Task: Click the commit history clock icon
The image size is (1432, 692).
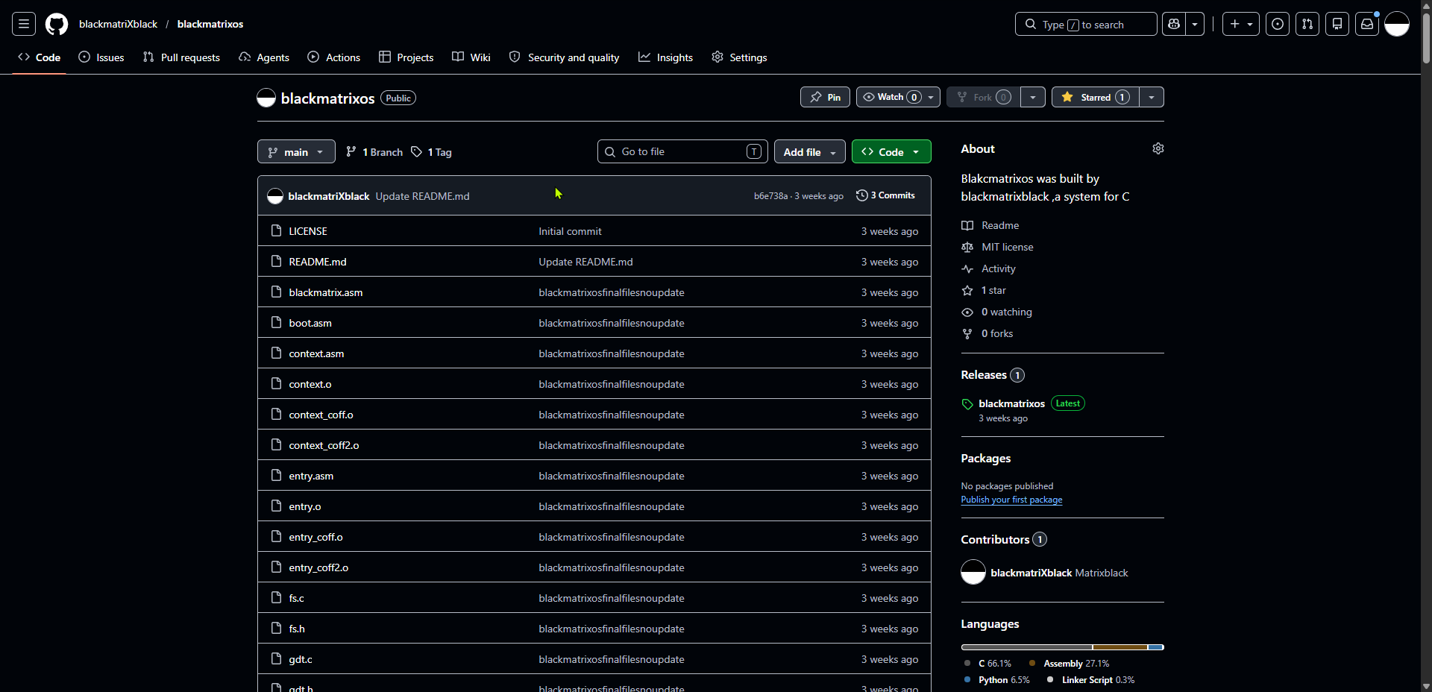Action: click(862, 195)
